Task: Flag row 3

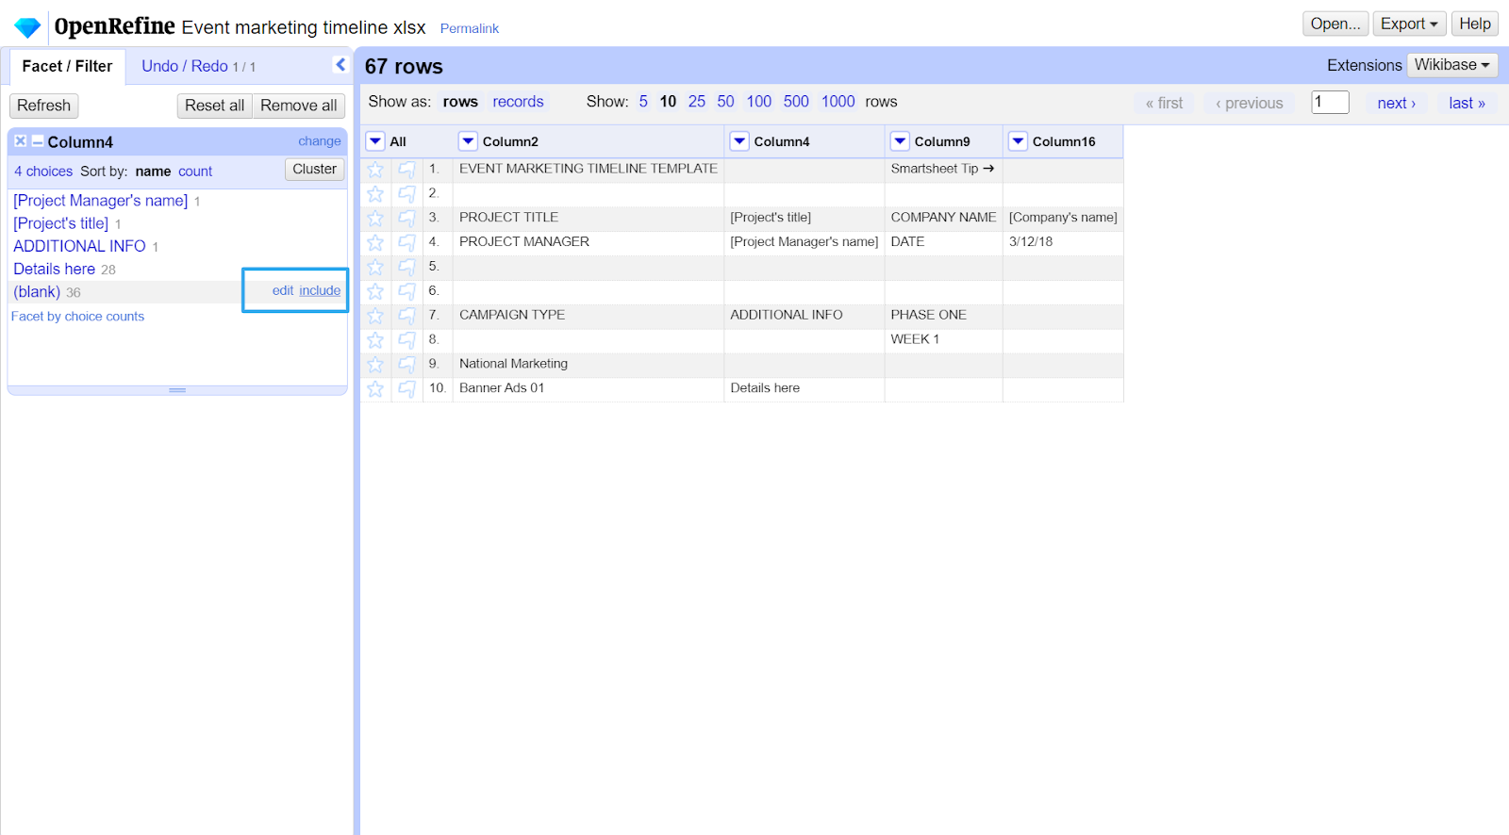Action: click(x=406, y=219)
